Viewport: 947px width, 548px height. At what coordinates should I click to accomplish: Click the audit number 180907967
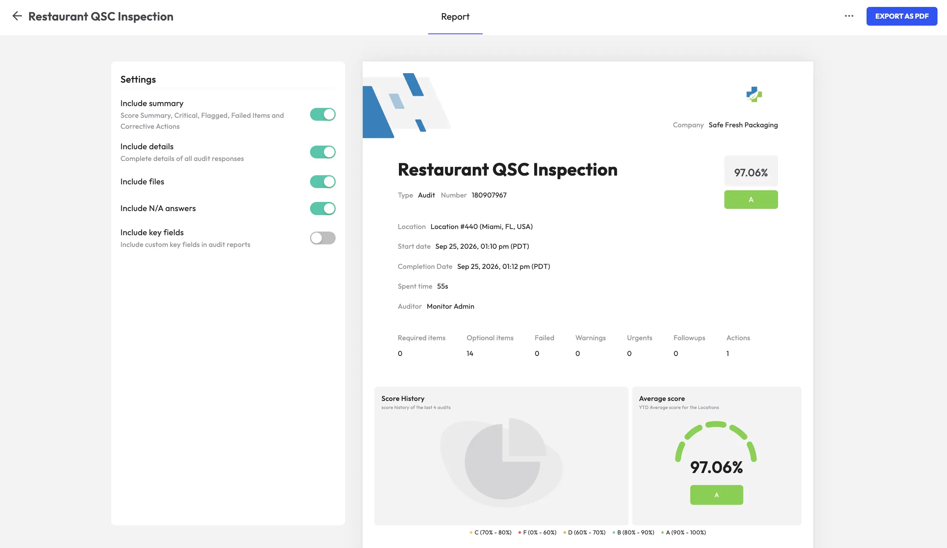point(489,195)
